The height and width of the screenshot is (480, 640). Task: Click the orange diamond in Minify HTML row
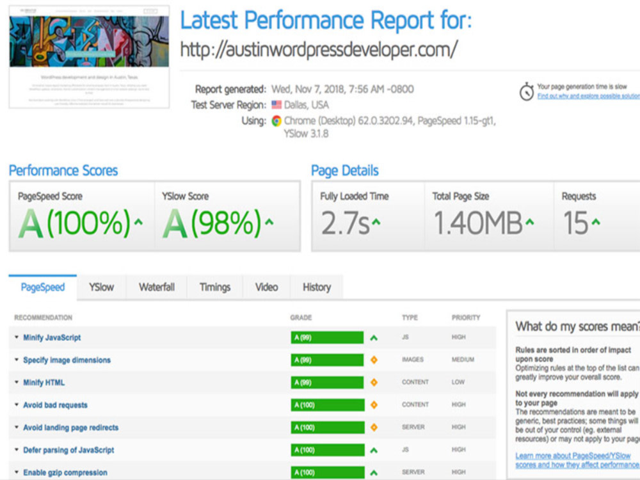[x=374, y=383]
